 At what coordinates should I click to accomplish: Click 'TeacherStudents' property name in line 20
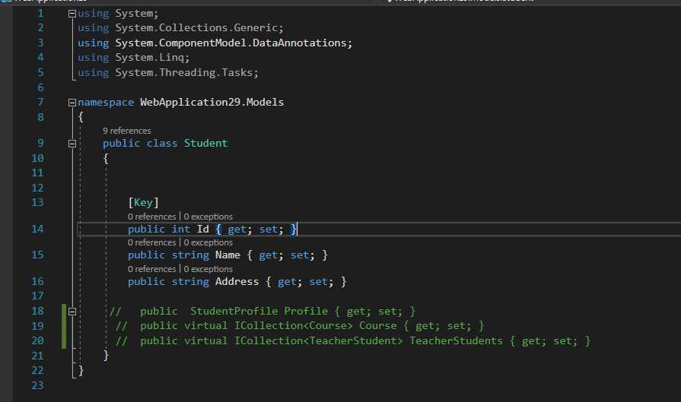point(456,341)
